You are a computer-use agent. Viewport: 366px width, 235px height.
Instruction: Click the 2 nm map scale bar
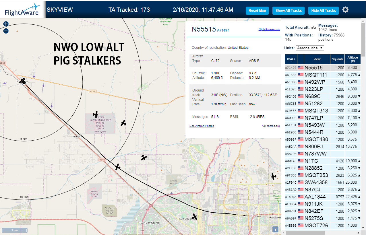pyautogui.click(x=14, y=230)
